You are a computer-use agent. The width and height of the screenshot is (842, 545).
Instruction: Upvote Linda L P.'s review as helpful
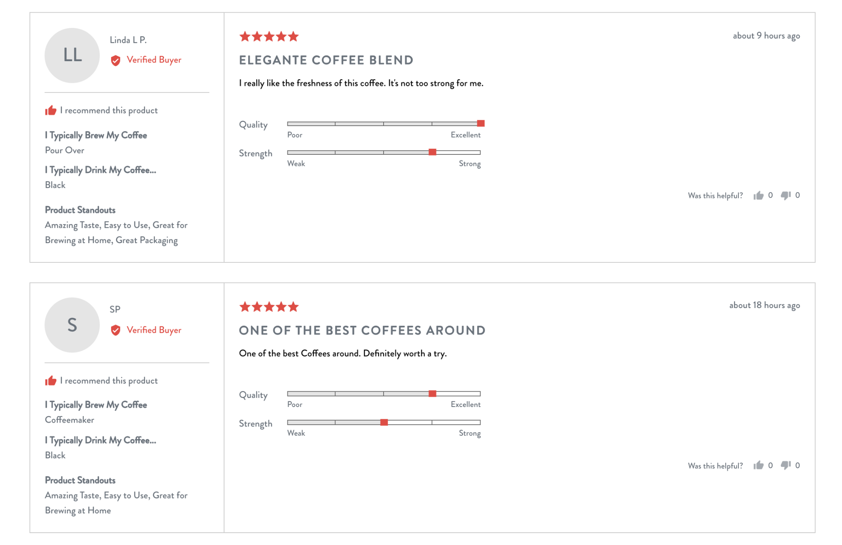(x=759, y=195)
